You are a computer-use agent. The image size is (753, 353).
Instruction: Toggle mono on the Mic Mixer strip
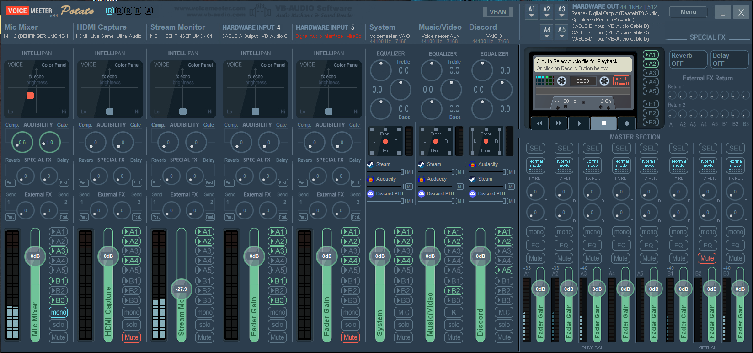tap(59, 313)
